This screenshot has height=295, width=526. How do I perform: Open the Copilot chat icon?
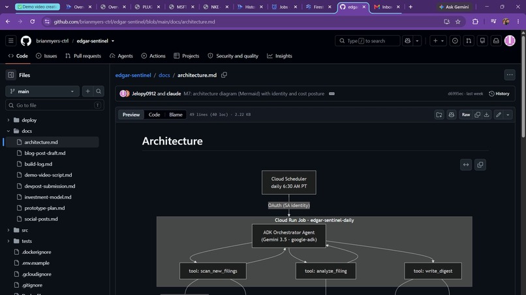coord(408,41)
